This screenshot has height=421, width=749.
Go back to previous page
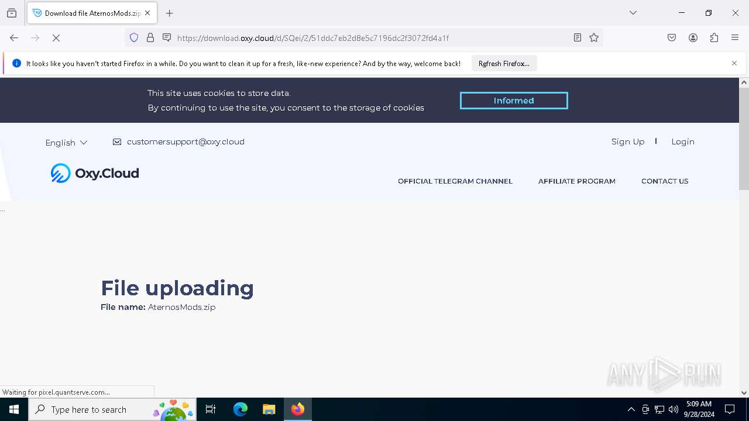click(14, 38)
